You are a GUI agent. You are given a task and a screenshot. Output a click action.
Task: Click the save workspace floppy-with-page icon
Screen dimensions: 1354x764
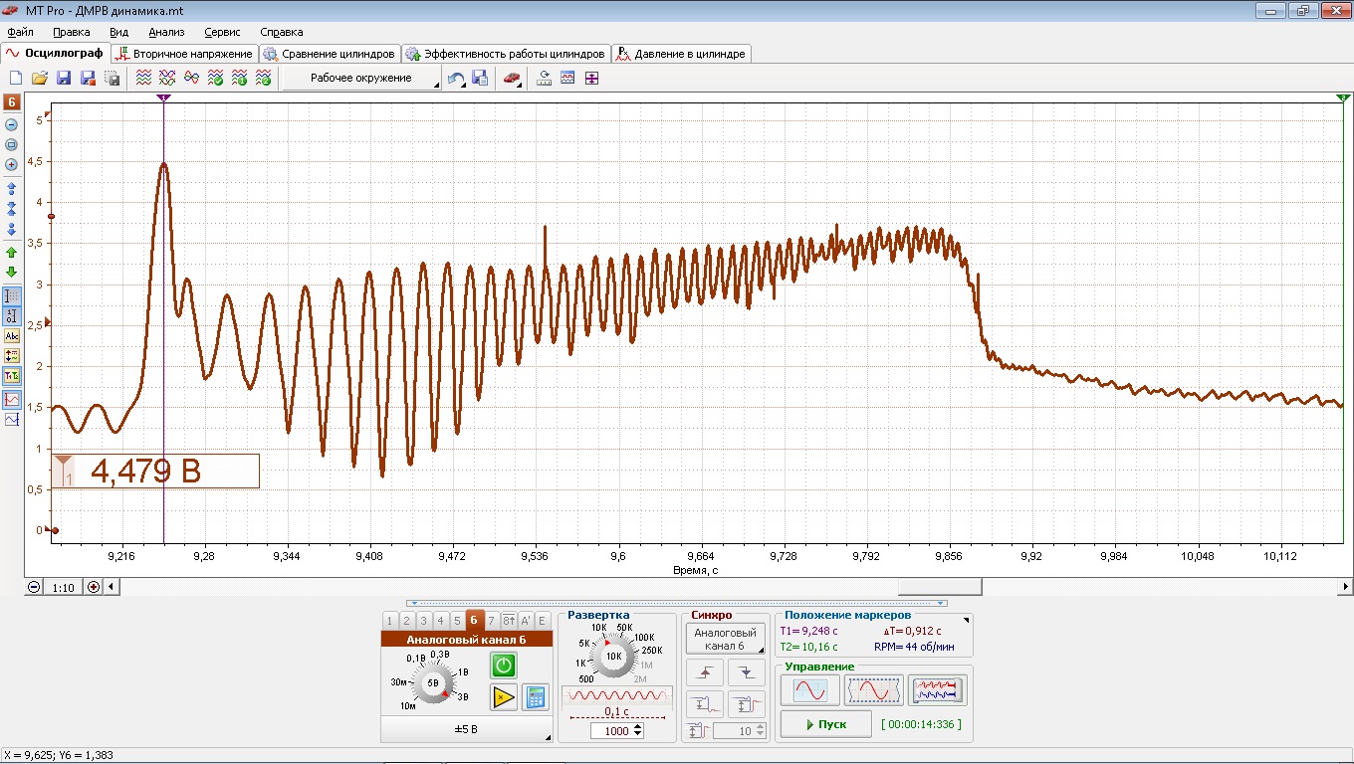[479, 78]
